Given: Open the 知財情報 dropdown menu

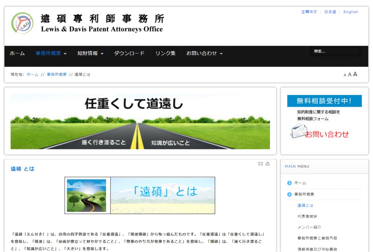Looking at the screenshot, I should point(90,53).
